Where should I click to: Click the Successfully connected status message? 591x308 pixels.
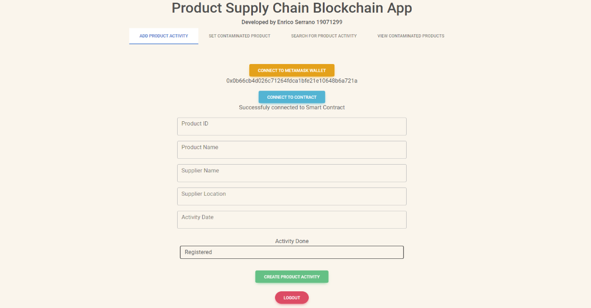[292, 107]
